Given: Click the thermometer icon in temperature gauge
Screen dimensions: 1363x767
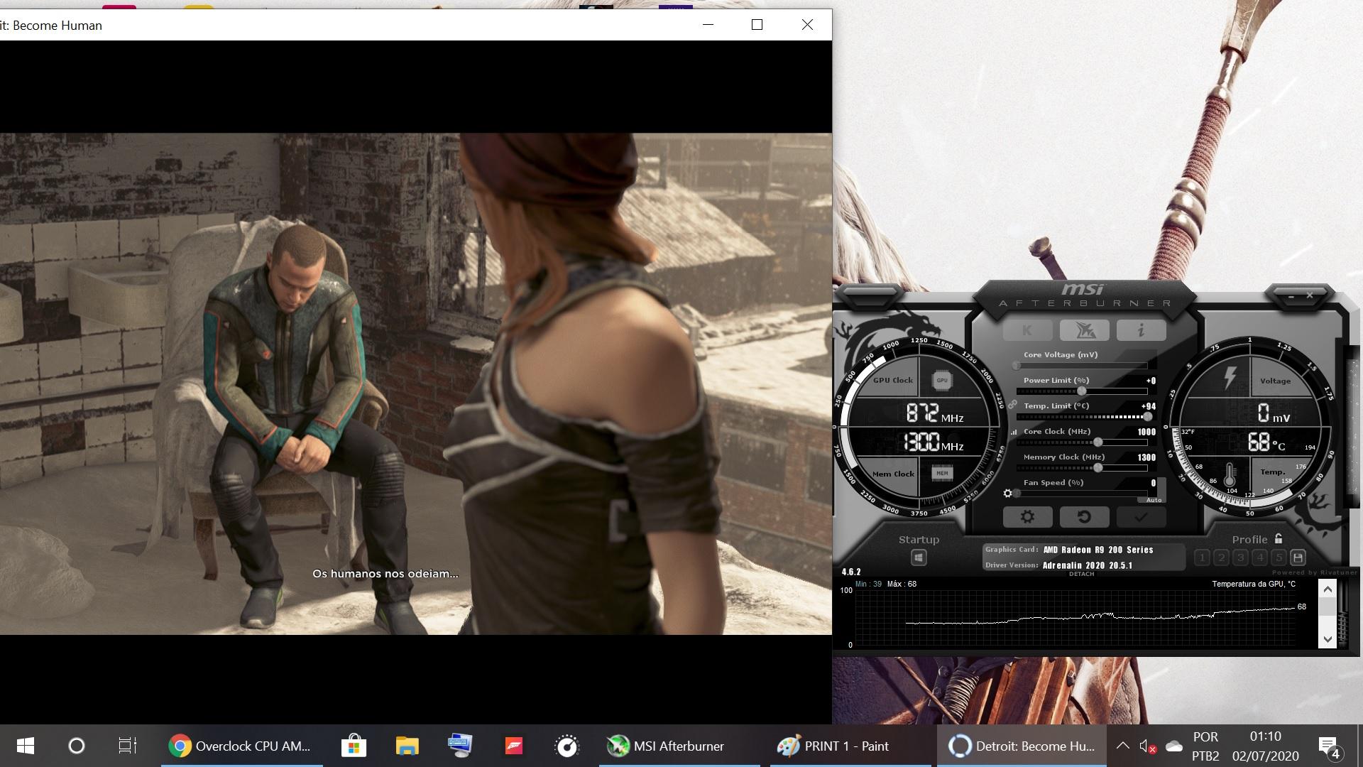Looking at the screenshot, I should click(x=1230, y=474).
